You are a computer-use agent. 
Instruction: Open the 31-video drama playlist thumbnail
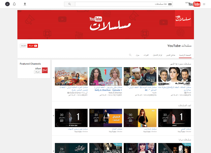[174, 148]
